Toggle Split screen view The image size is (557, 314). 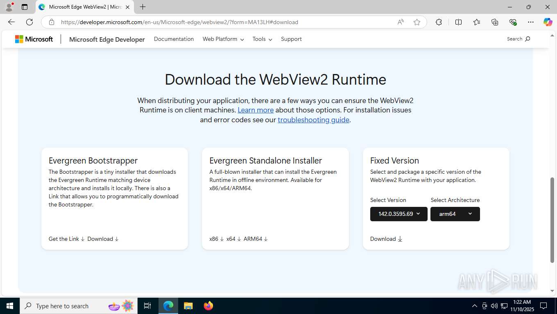[458, 22]
